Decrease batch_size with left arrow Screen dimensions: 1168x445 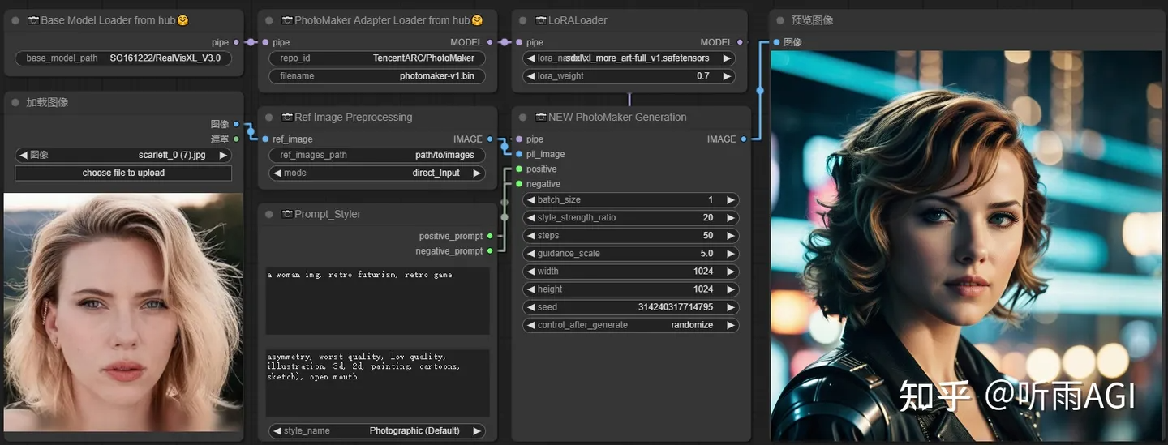pyautogui.click(x=531, y=199)
